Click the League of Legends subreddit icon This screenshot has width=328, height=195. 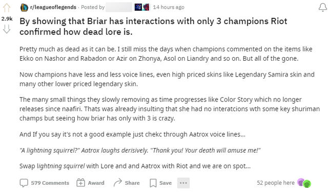(24, 8)
